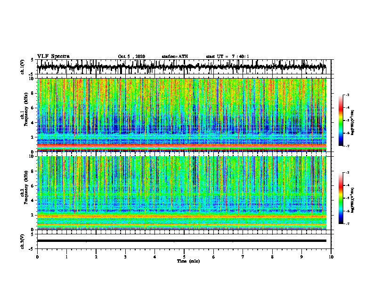Click time axis tick label "2"
Screen dimensions: 373x288
(96, 257)
